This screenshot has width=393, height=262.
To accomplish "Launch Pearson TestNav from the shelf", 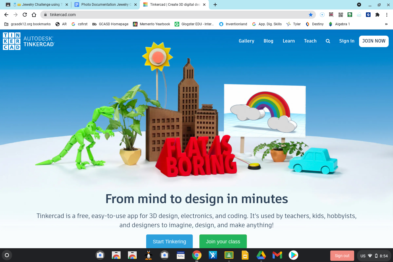I will click(x=181, y=255).
